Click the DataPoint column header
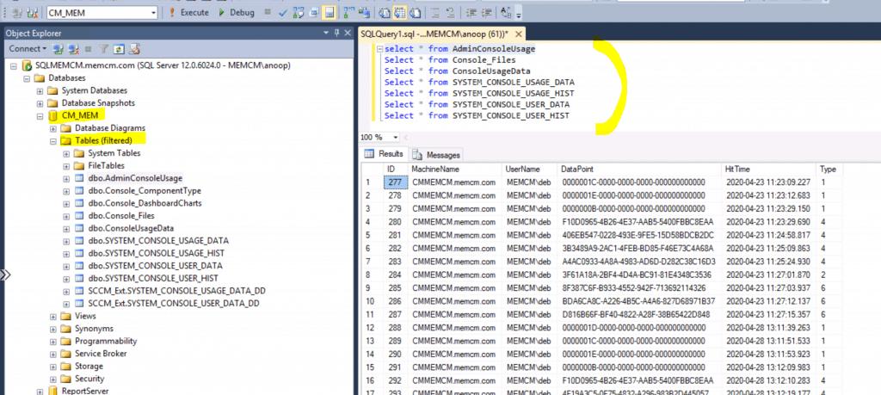 639,169
